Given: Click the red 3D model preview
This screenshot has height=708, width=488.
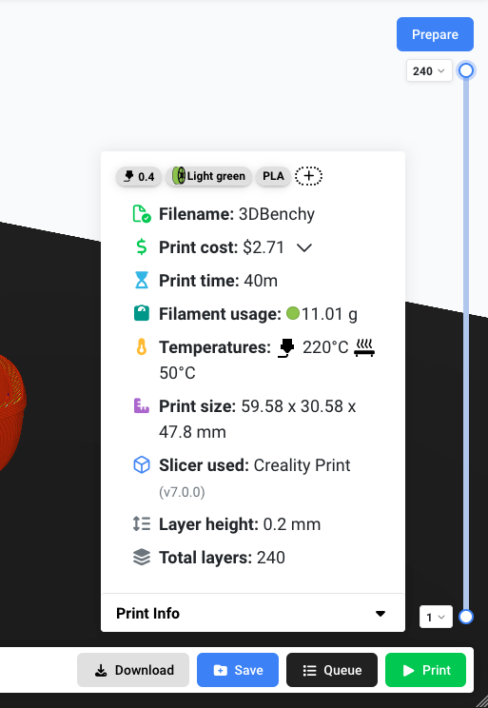Looking at the screenshot, I should [11, 412].
